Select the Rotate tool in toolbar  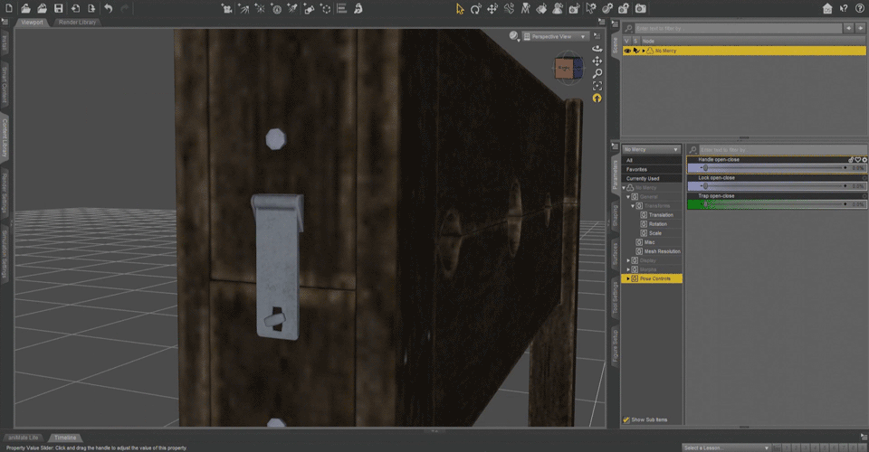(475, 8)
